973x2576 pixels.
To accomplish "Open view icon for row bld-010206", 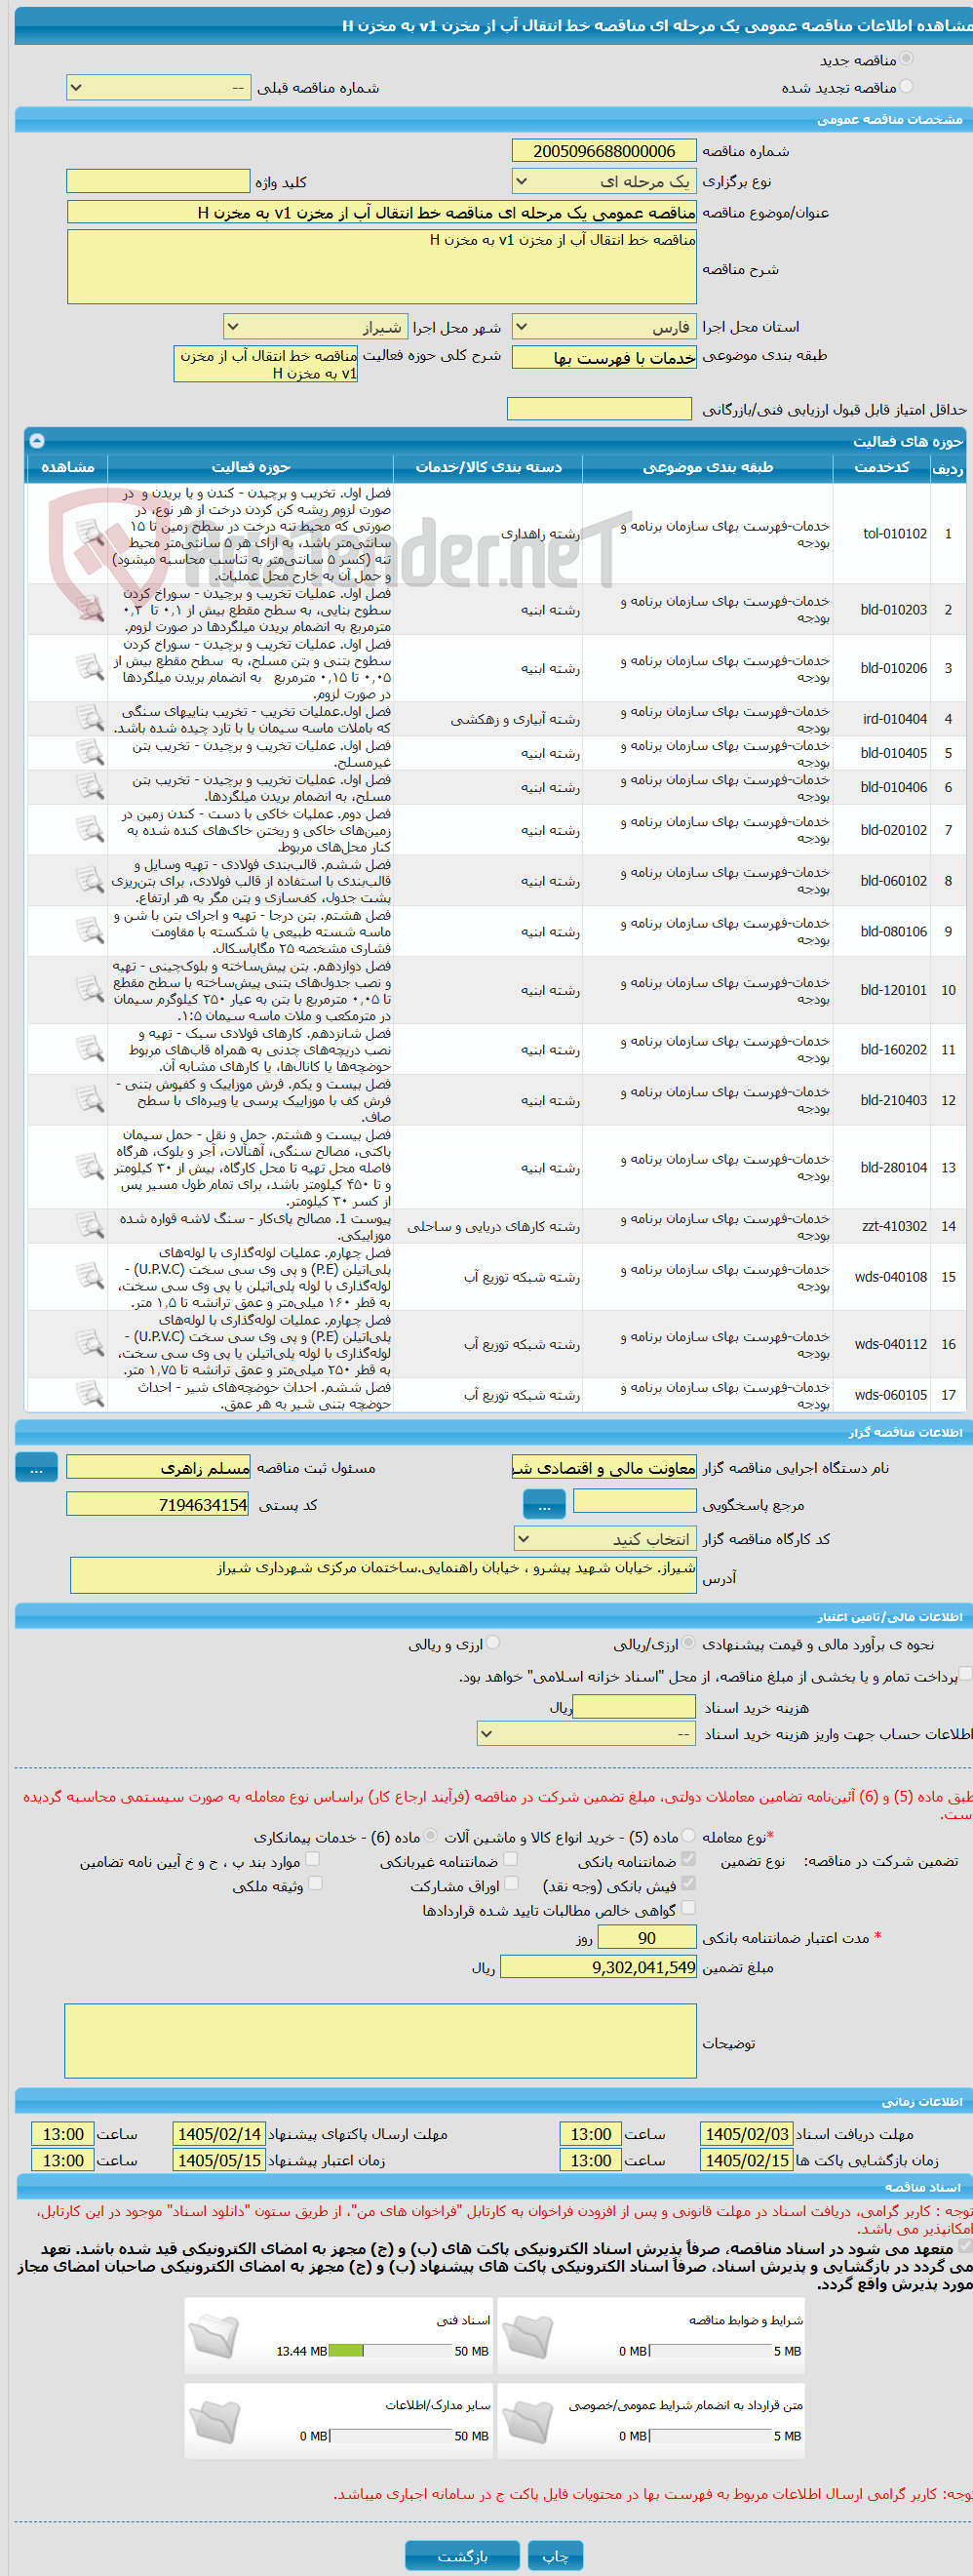I will point(90,668).
